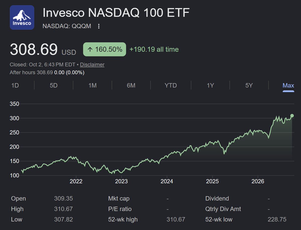Show the 1Y chart range
Image resolution: width=301 pixels, height=230 pixels.
pyautogui.click(x=210, y=85)
